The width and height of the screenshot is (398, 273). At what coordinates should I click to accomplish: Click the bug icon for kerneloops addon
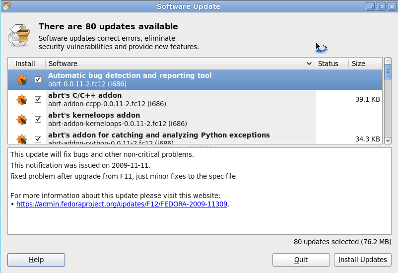point(22,120)
